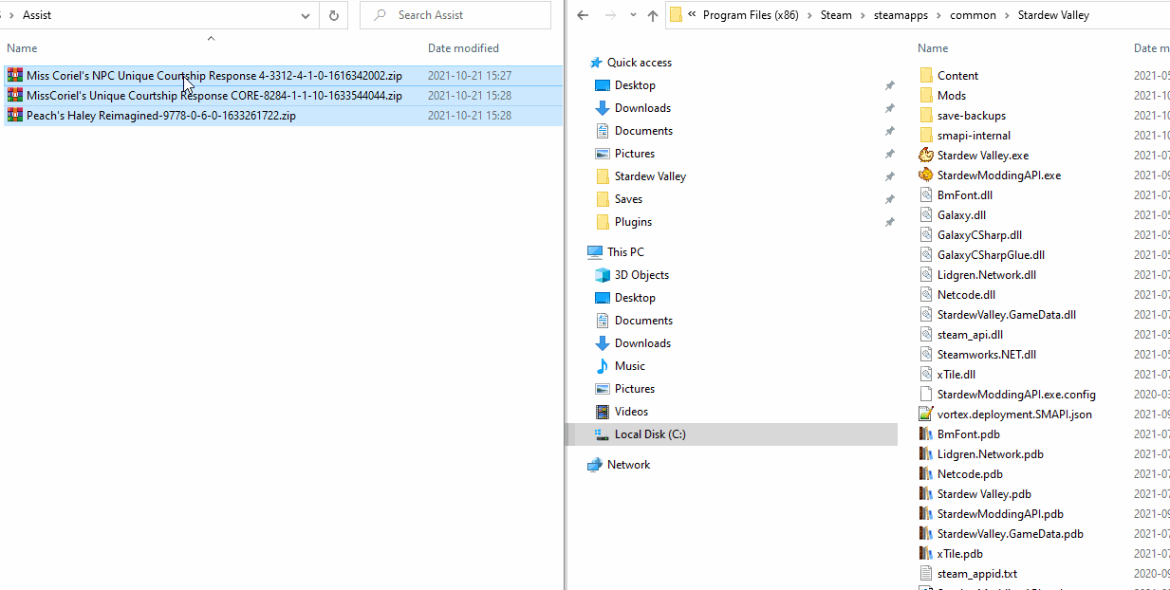Viewport: 1170px width, 590px height.
Task: Select the MissCoriel's Unique Courtship Response CORE zip icon
Action: click(x=14, y=96)
